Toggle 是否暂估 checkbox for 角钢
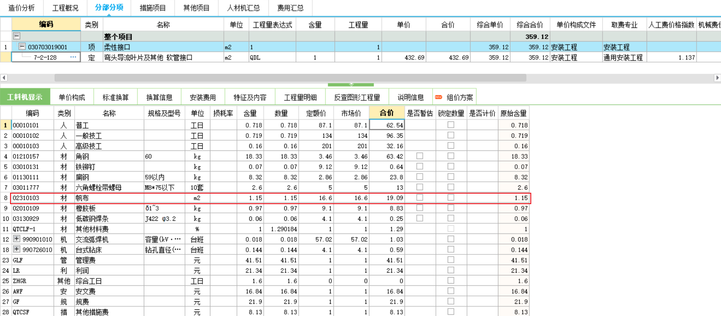 (420, 156)
